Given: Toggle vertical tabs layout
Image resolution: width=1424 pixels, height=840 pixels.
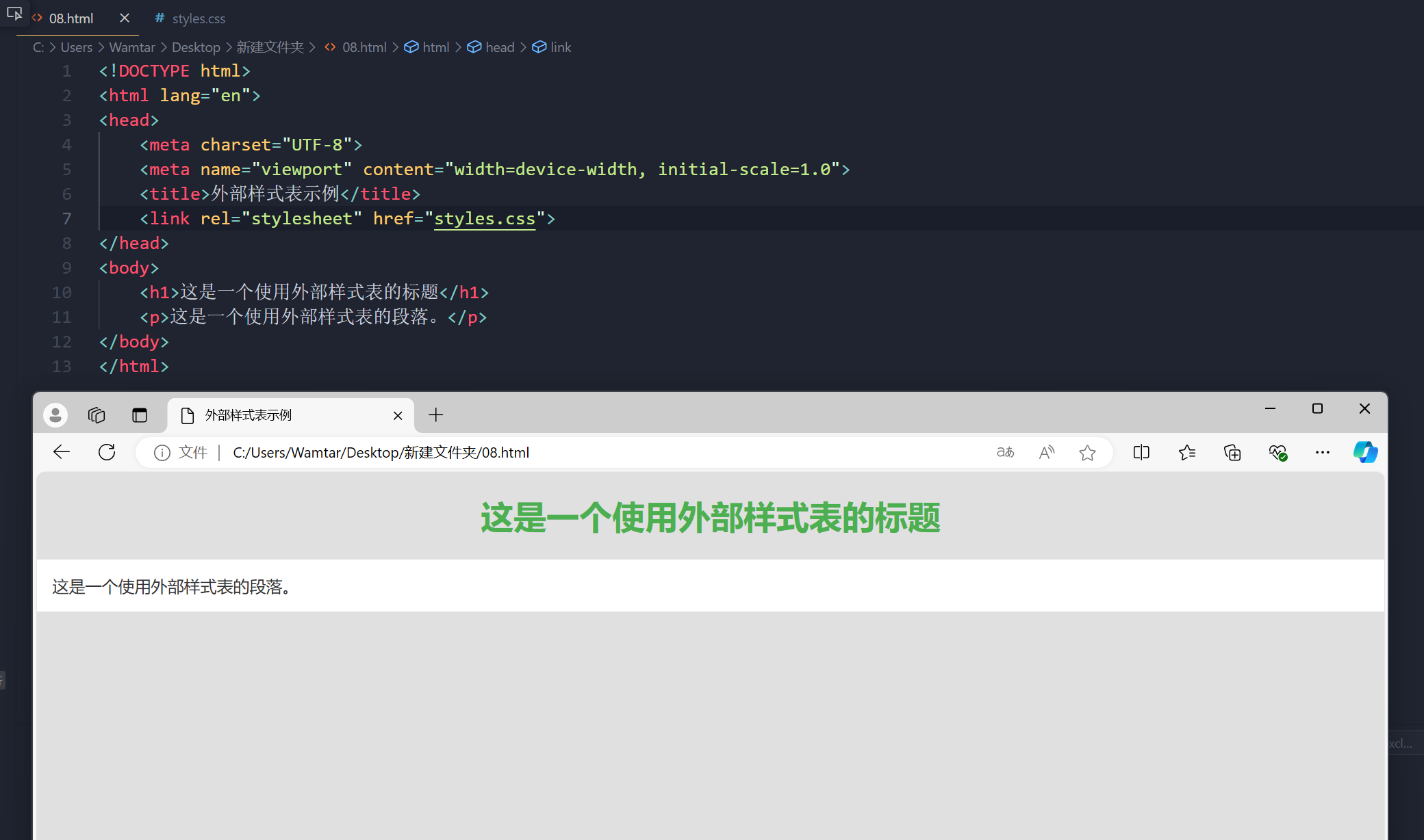Looking at the screenshot, I should pos(140,415).
